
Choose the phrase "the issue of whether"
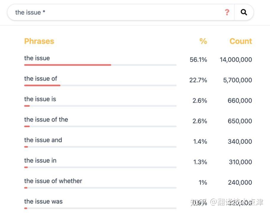pos(53,181)
